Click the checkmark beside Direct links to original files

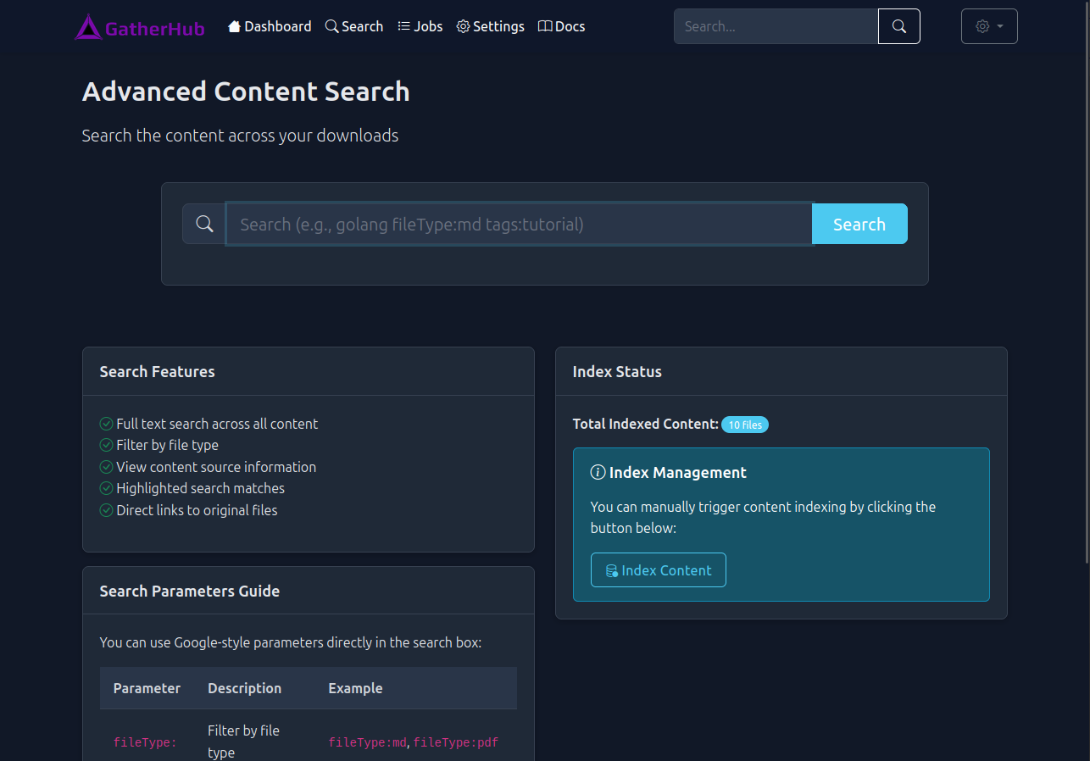pyautogui.click(x=106, y=509)
